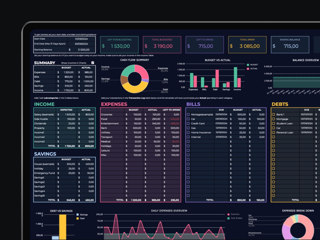320x240 pixels.
Task: Click the DEBTS section heading
Action: coord(280,104)
